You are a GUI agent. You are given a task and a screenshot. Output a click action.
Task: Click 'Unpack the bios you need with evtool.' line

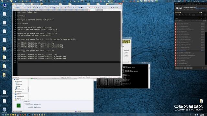click(x=35, y=27)
